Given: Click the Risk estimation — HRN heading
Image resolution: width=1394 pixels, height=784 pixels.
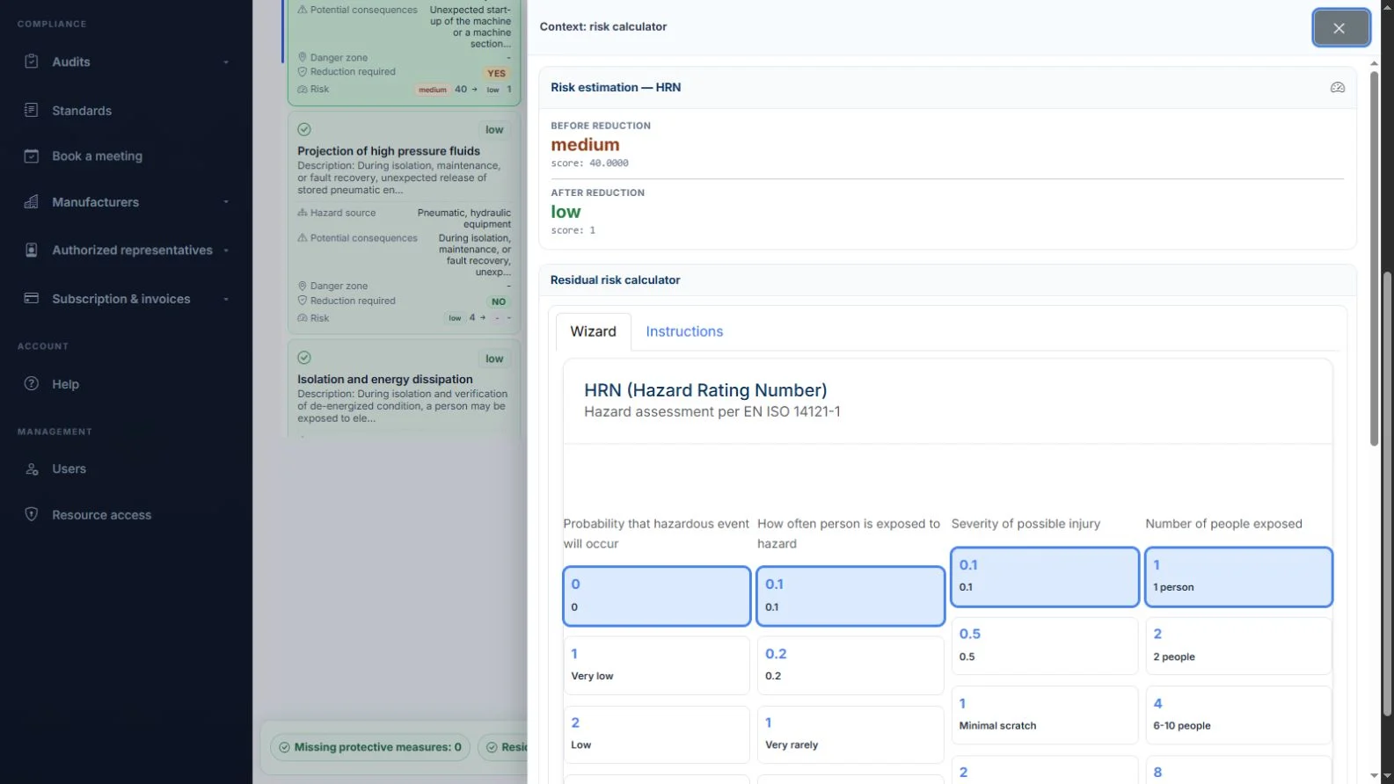Looking at the screenshot, I should pyautogui.click(x=616, y=88).
